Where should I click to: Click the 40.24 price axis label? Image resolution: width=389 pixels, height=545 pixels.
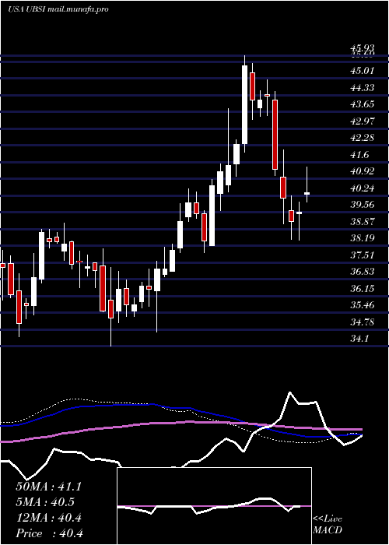pyautogui.click(x=363, y=188)
